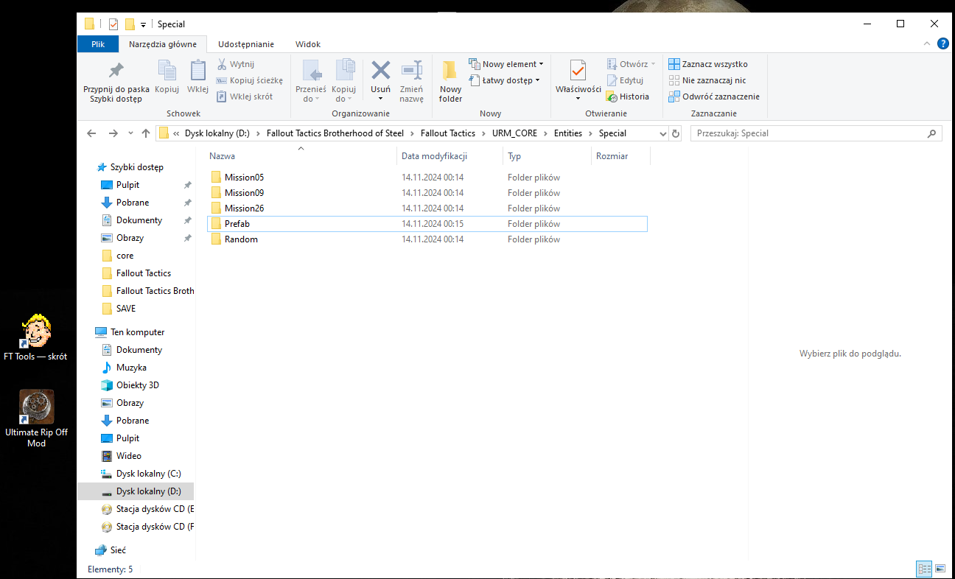Screen dimensions: 955x579
Task: Open the Plik menu tab
Action: tap(98, 44)
